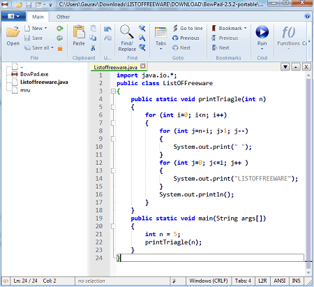Image resolution: width=314 pixels, height=287 pixels.
Task: Switch to the Other ribbon tab
Action: click(x=63, y=17)
